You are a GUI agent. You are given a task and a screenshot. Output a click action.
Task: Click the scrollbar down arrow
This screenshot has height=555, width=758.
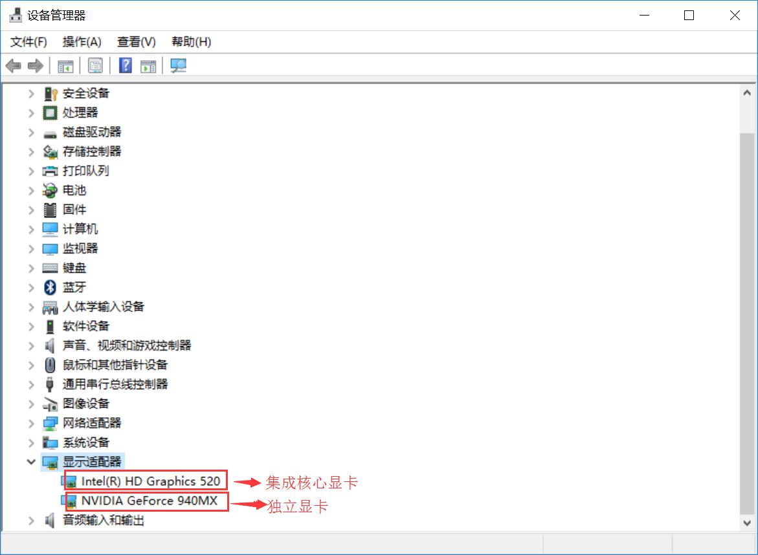pos(747,523)
